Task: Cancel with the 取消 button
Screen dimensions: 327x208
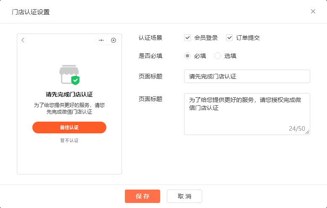Action: click(185, 196)
